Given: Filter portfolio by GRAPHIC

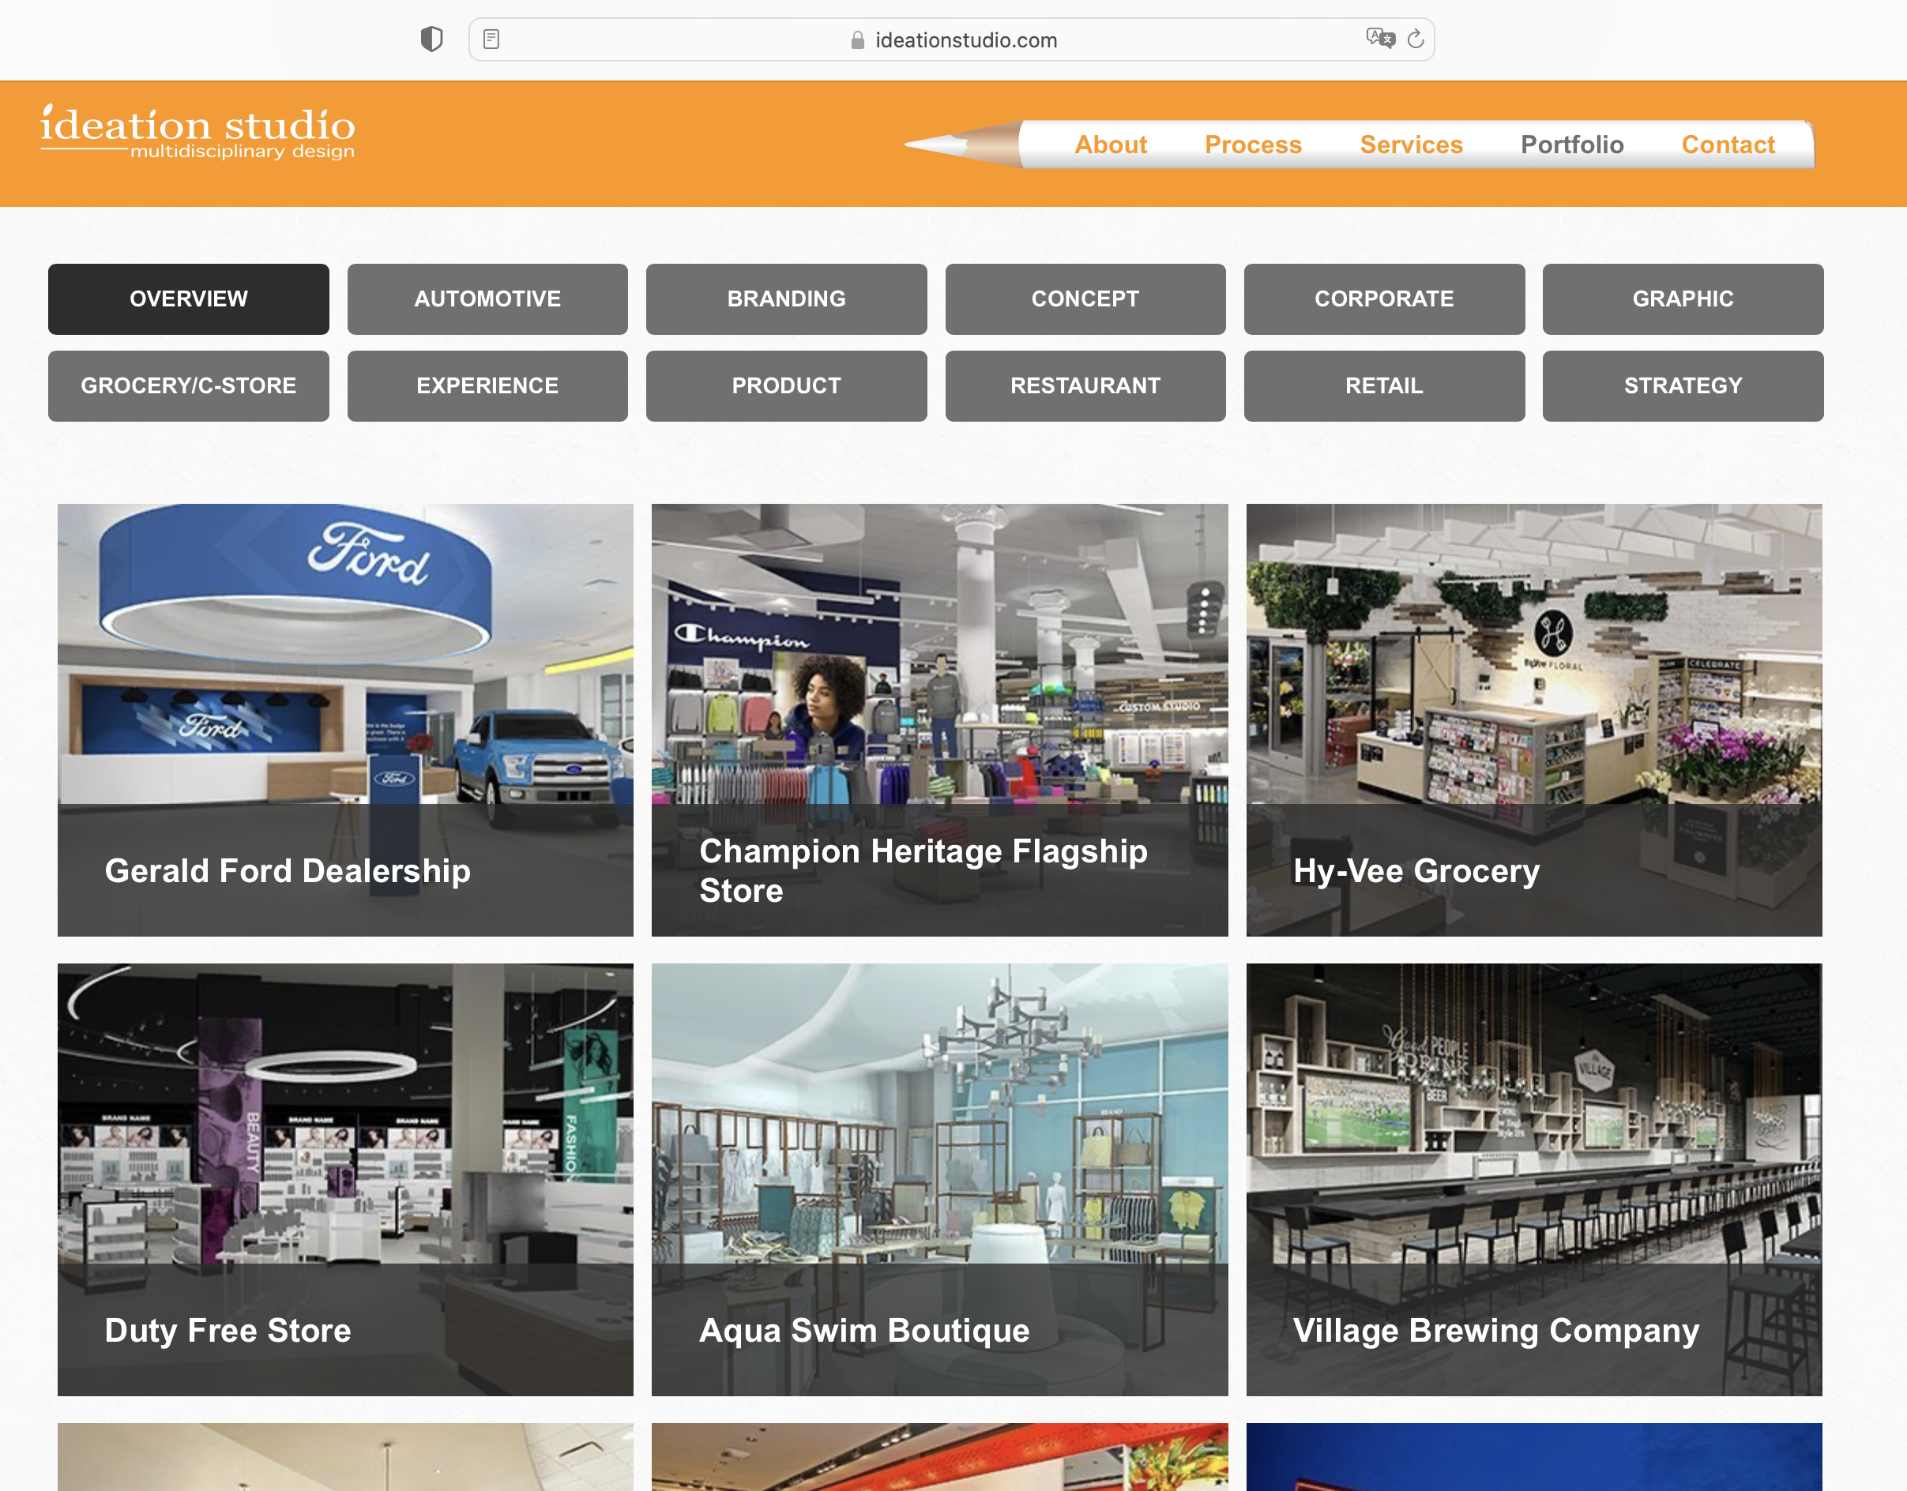Looking at the screenshot, I should click(1683, 299).
